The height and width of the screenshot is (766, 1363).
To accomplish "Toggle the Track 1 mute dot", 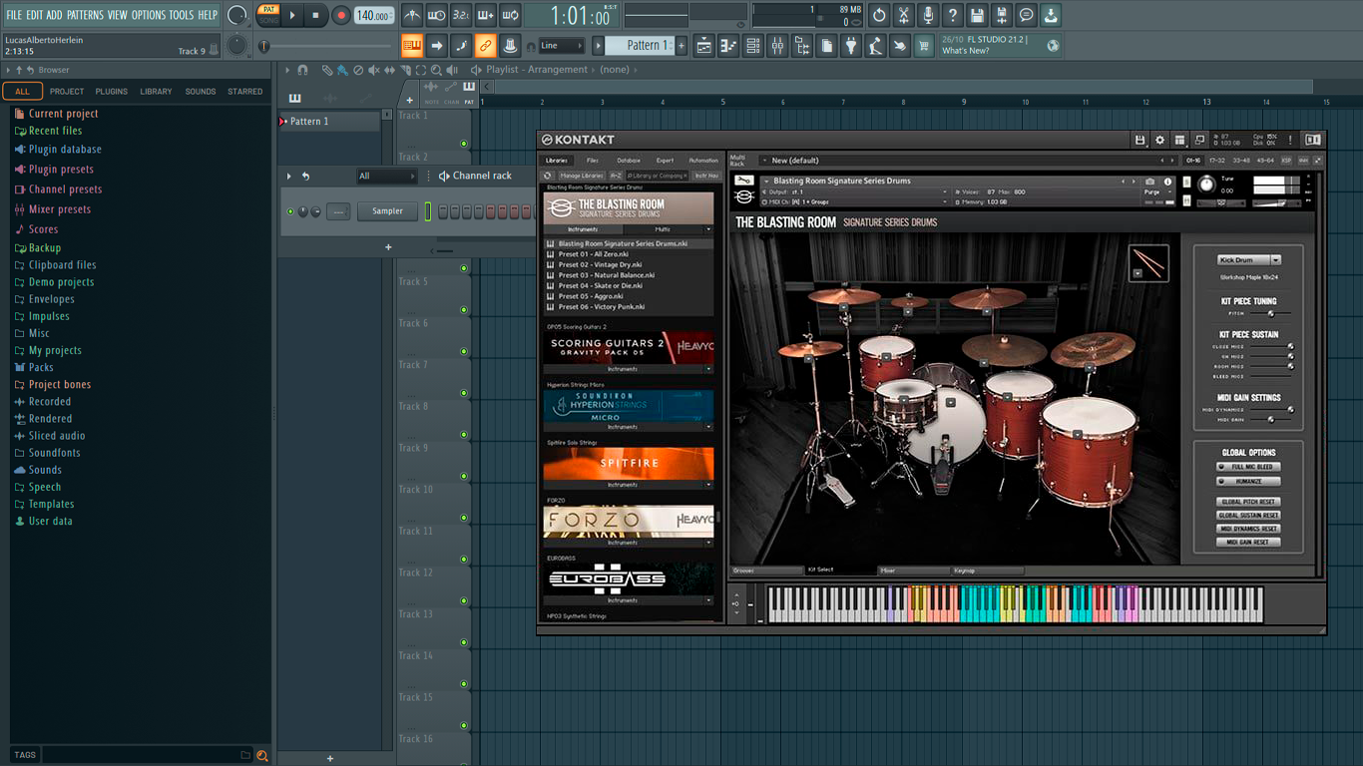I will pos(464,144).
